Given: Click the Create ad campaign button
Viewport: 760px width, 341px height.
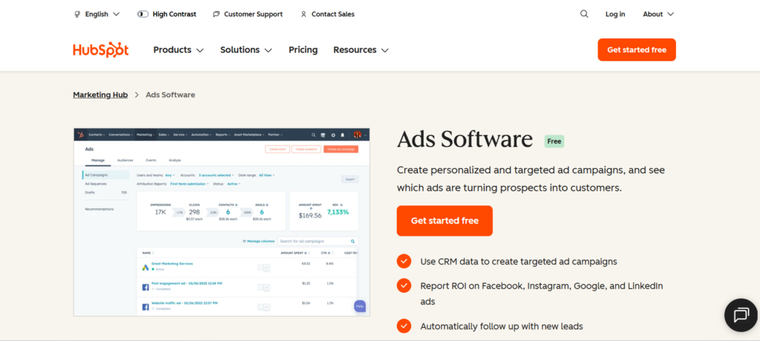Looking at the screenshot, I should pyautogui.click(x=341, y=149).
